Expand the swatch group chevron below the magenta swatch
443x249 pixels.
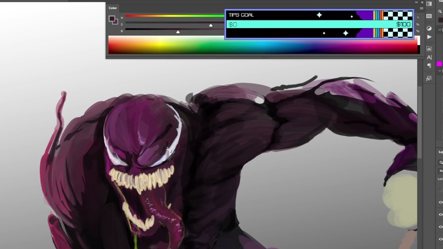[440, 71]
